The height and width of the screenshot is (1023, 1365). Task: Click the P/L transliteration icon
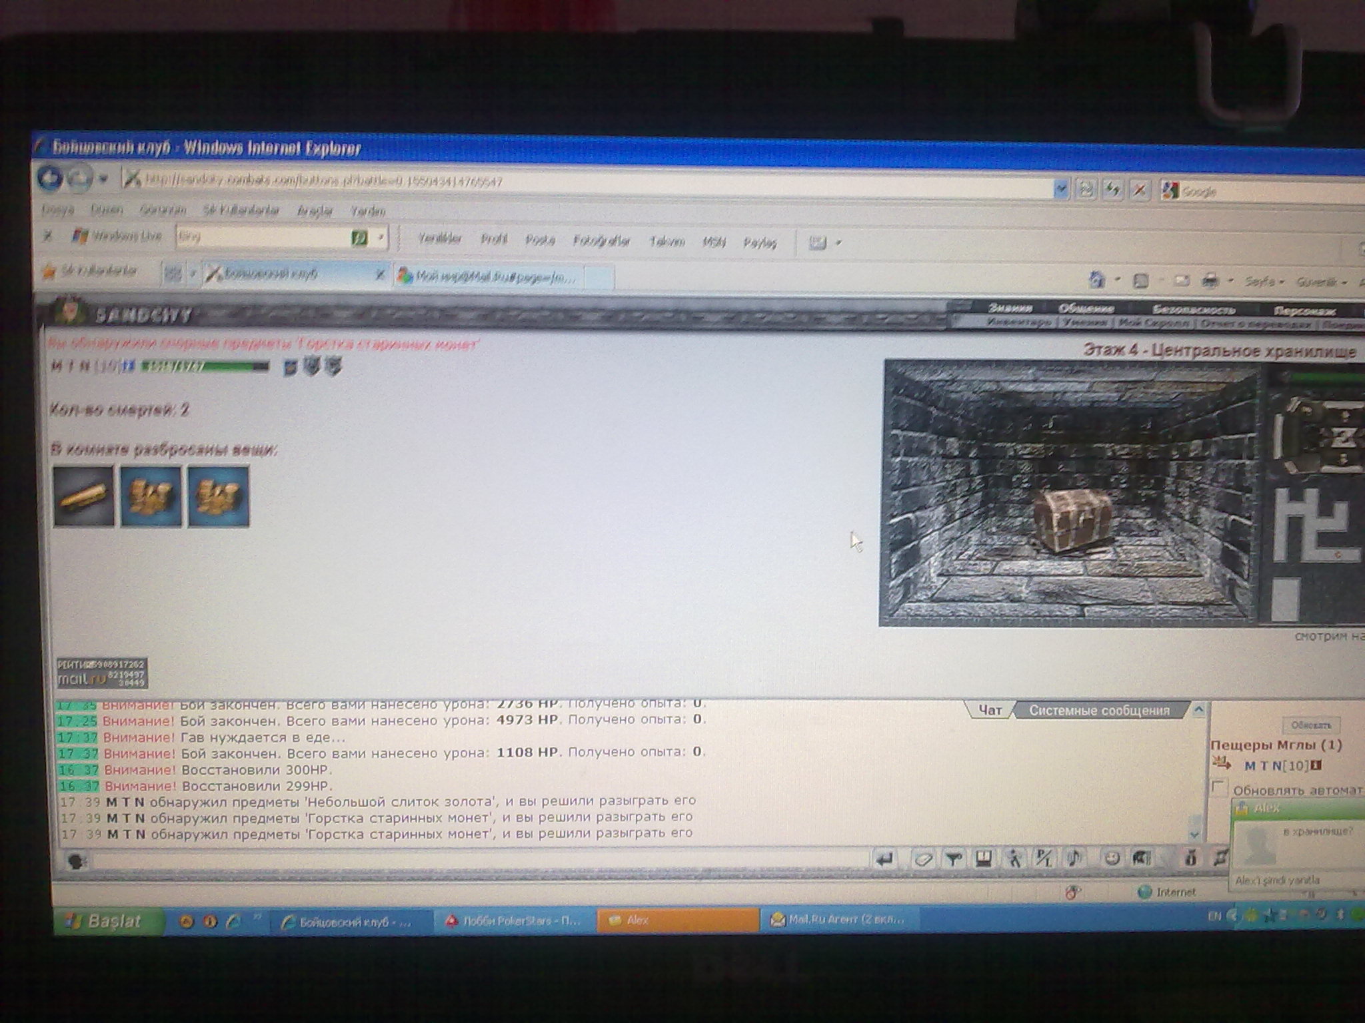click(1044, 859)
